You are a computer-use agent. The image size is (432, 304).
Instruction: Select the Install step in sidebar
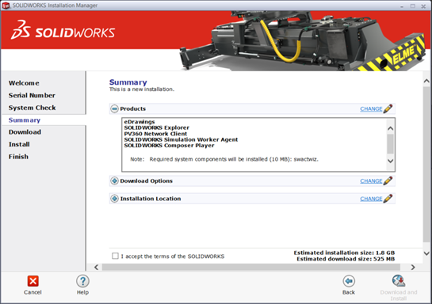tap(19, 144)
